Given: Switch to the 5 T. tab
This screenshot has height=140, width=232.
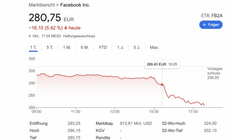Looking at the screenshot, I should (50, 48).
